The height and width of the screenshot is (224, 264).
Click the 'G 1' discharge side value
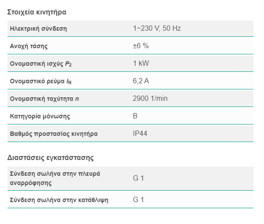pyautogui.click(x=138, y=200)
